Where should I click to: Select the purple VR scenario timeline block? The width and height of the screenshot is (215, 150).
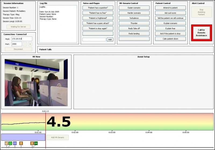tap(23, 137)
